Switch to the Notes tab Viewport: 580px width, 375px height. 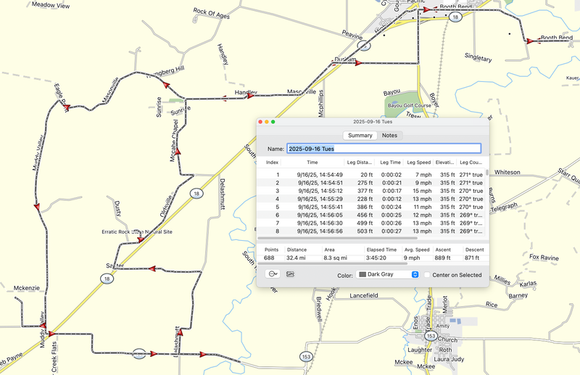coord(389,136)
